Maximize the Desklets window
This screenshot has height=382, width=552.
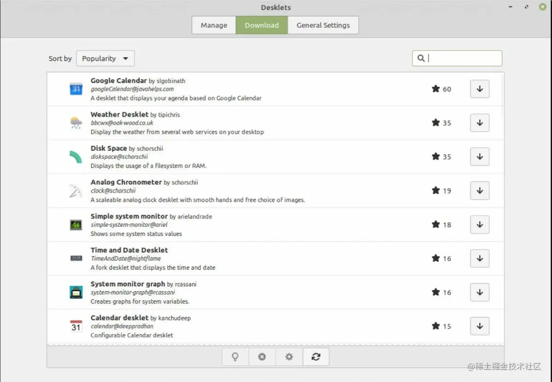click(526, 7)
